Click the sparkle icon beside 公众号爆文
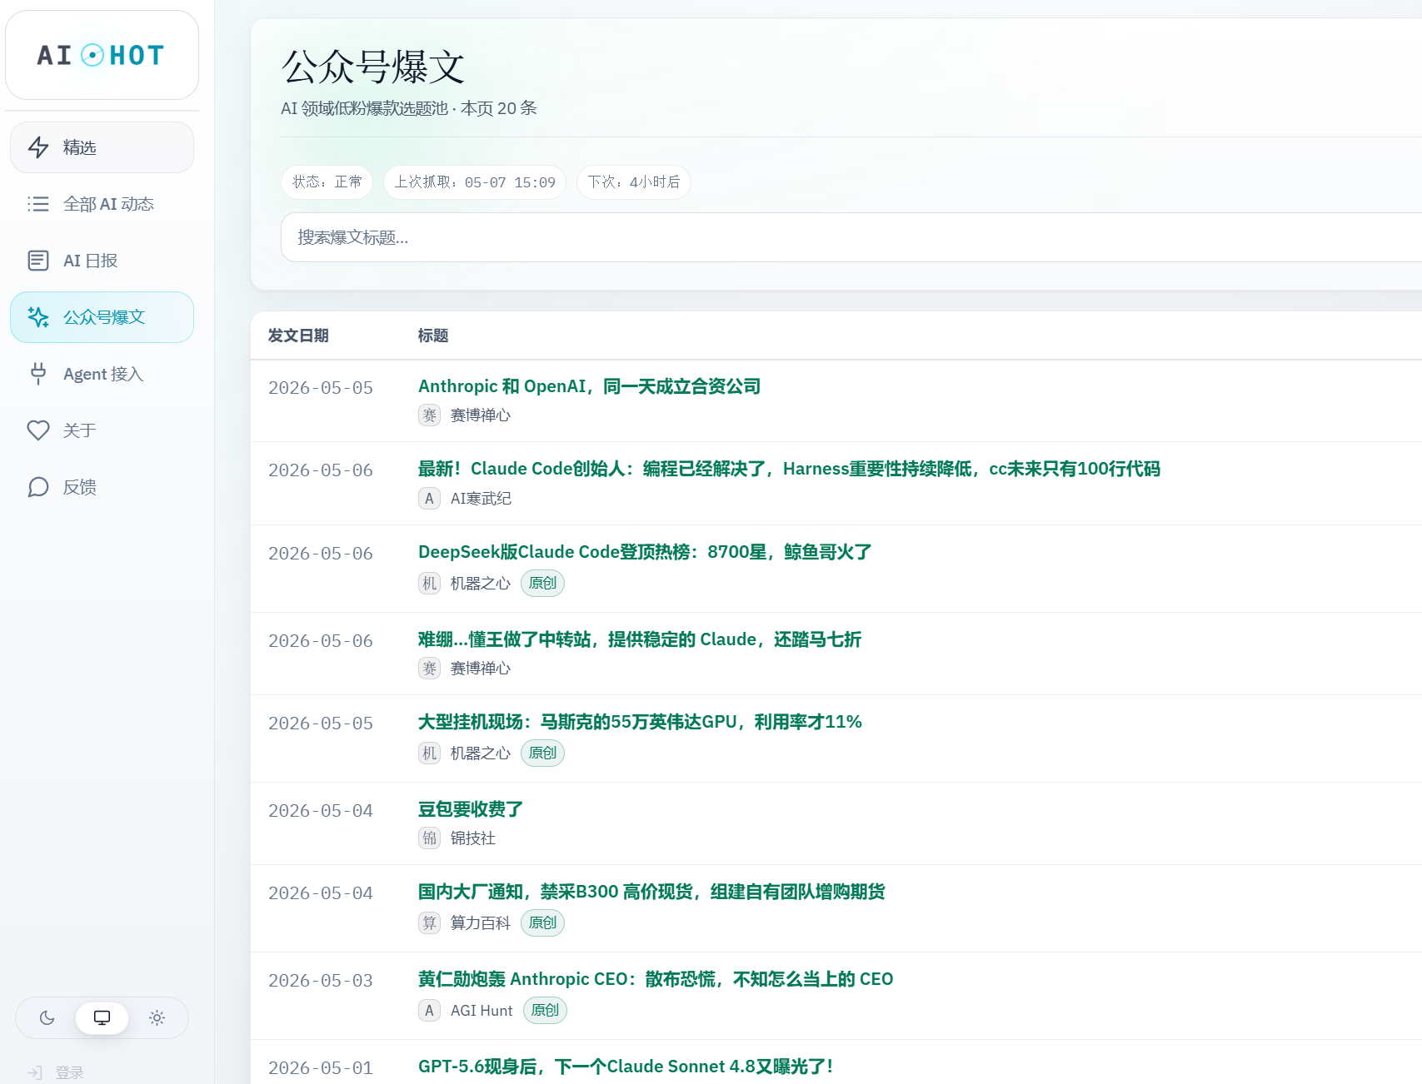The width and height of the screenshot is (1422, 1084). pos(38,317)
